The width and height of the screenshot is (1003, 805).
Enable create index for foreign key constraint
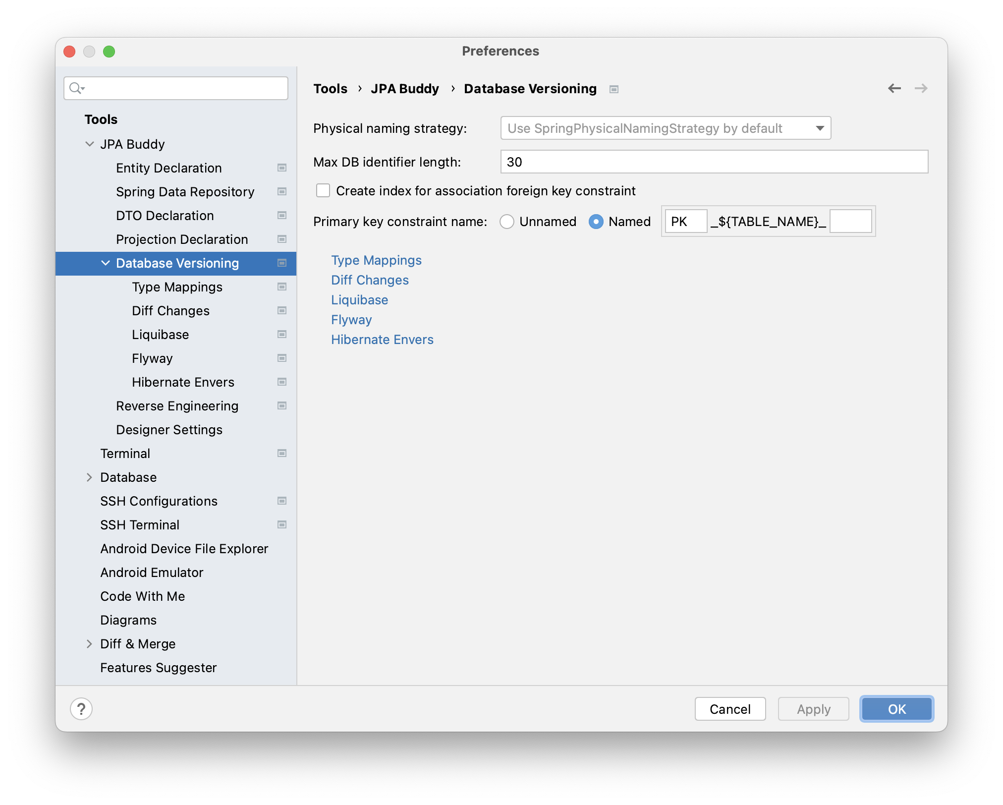[x=323, y=191]
